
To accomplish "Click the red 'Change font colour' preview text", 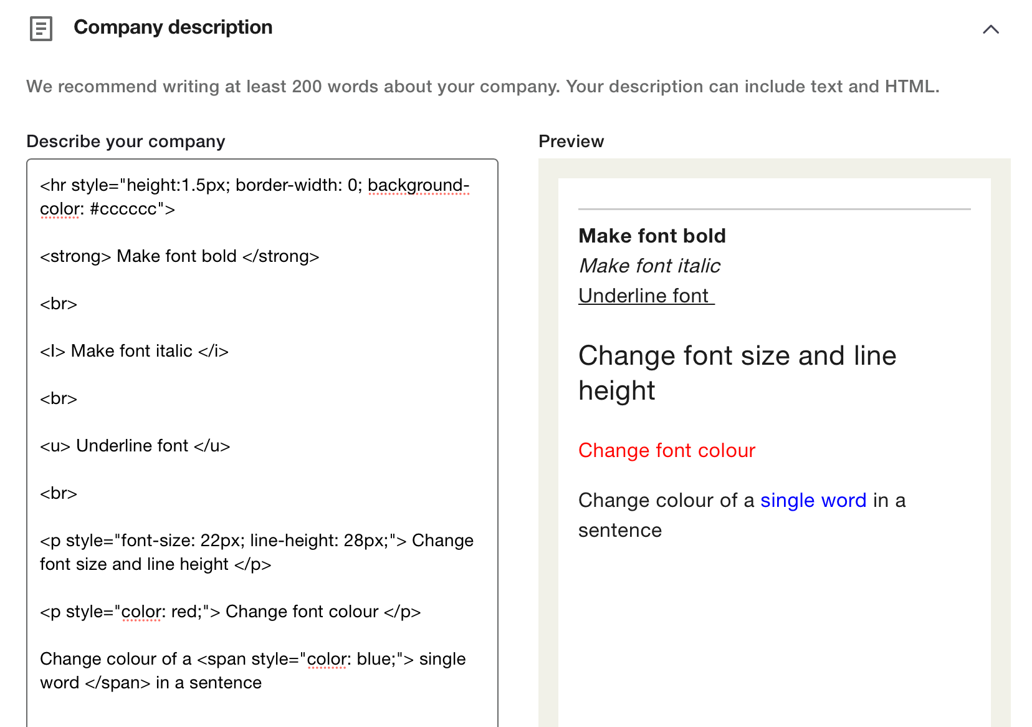I will tap(666, 450).
